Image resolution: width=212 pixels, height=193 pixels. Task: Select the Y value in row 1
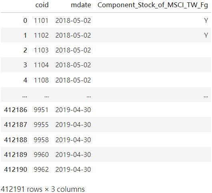[206, 35]
